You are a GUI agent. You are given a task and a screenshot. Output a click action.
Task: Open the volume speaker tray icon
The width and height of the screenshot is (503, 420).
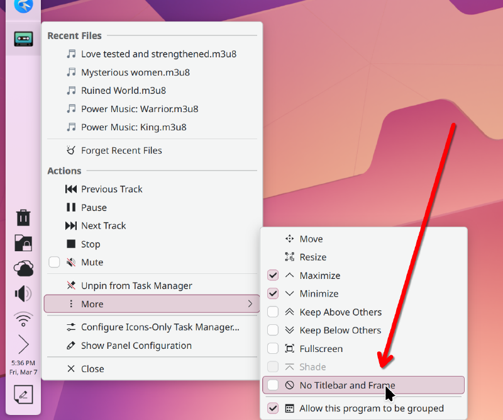pyautogui.click(x=23, y=293)
